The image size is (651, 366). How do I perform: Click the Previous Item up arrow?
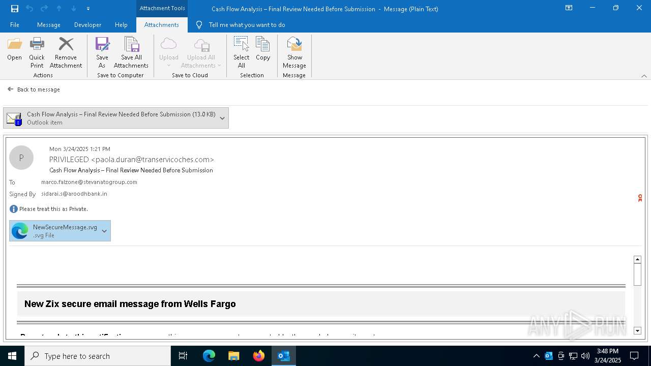click(59, 9)
